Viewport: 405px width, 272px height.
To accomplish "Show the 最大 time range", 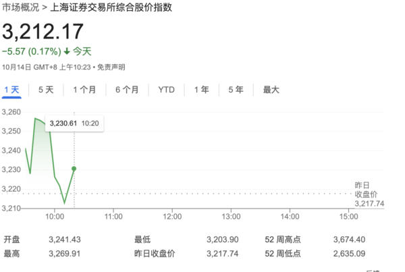I will [x=271, y=90].
